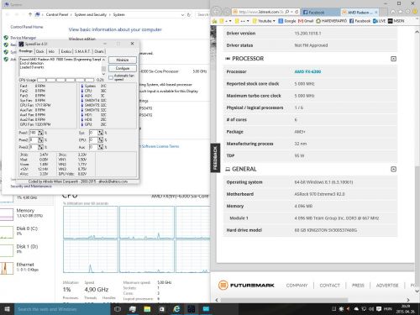Click the Pwm1 value field
Image resolution: width=420 pixels, height=315 pixels.
[34, 133]
